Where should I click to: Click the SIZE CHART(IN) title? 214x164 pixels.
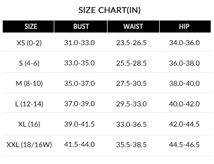click(109, 10)
